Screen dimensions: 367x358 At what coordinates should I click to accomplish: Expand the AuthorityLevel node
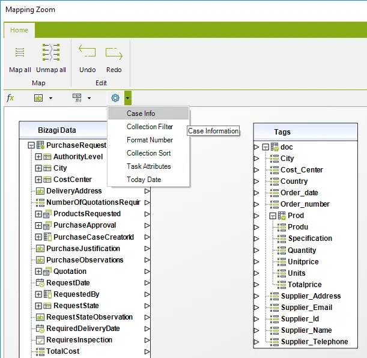coord(38,157)
